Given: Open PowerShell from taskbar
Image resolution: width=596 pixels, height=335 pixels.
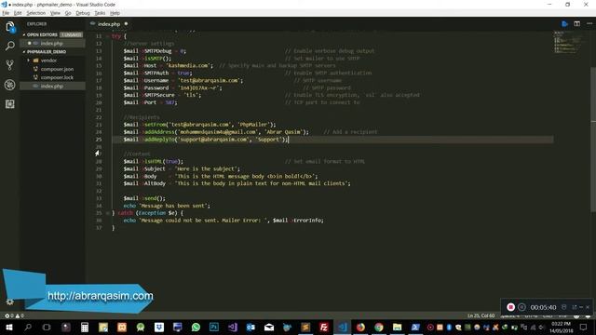Looking at the screenshot, I should tap(415, 327).
